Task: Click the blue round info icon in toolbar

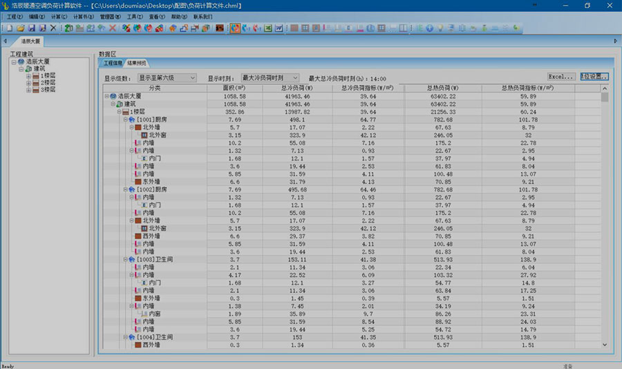Action: tap(428, 28)
